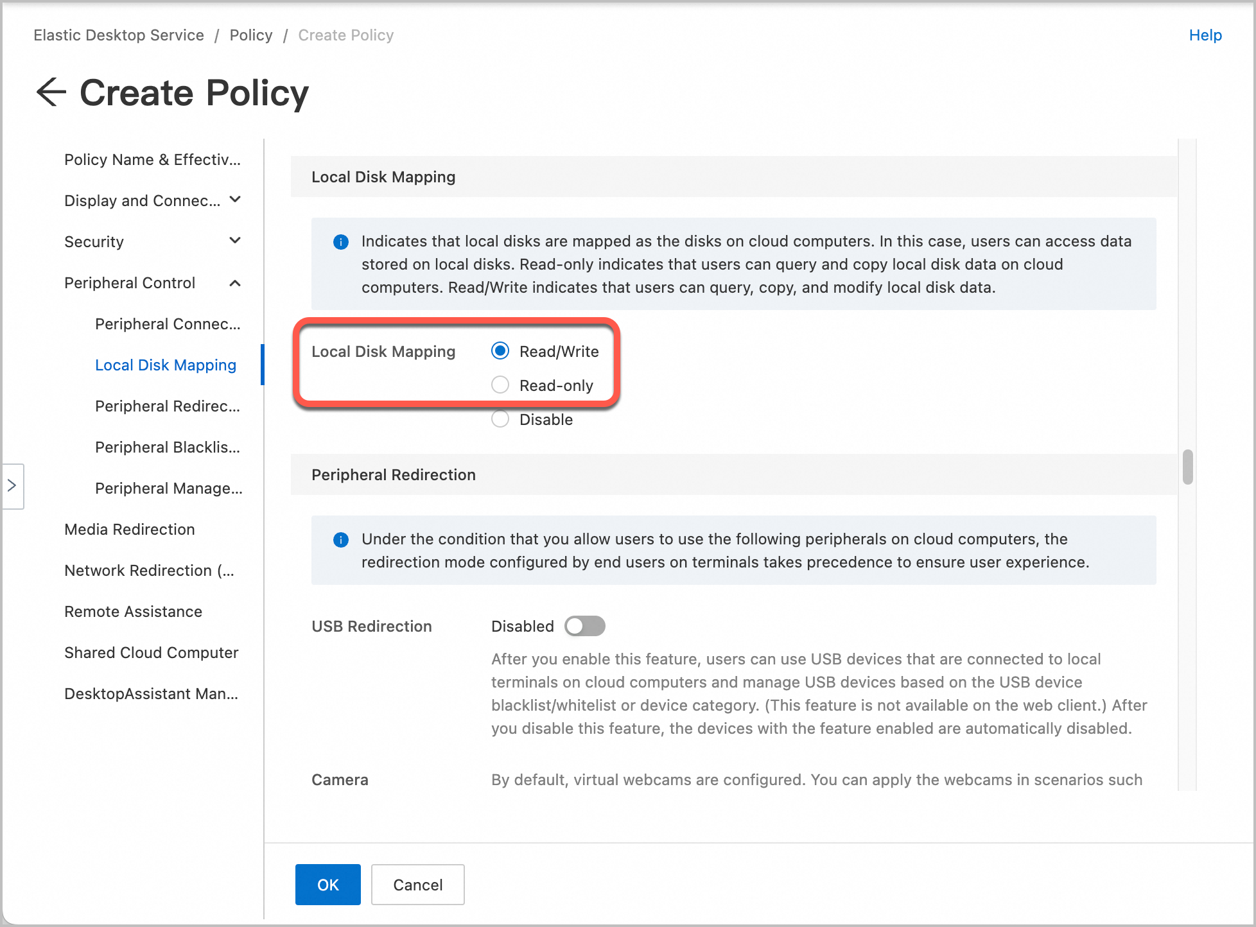Image resolution: width=1256 pixels, height=927 pixels.
Task: Select the Read/Write radio option
Action: 500,351
